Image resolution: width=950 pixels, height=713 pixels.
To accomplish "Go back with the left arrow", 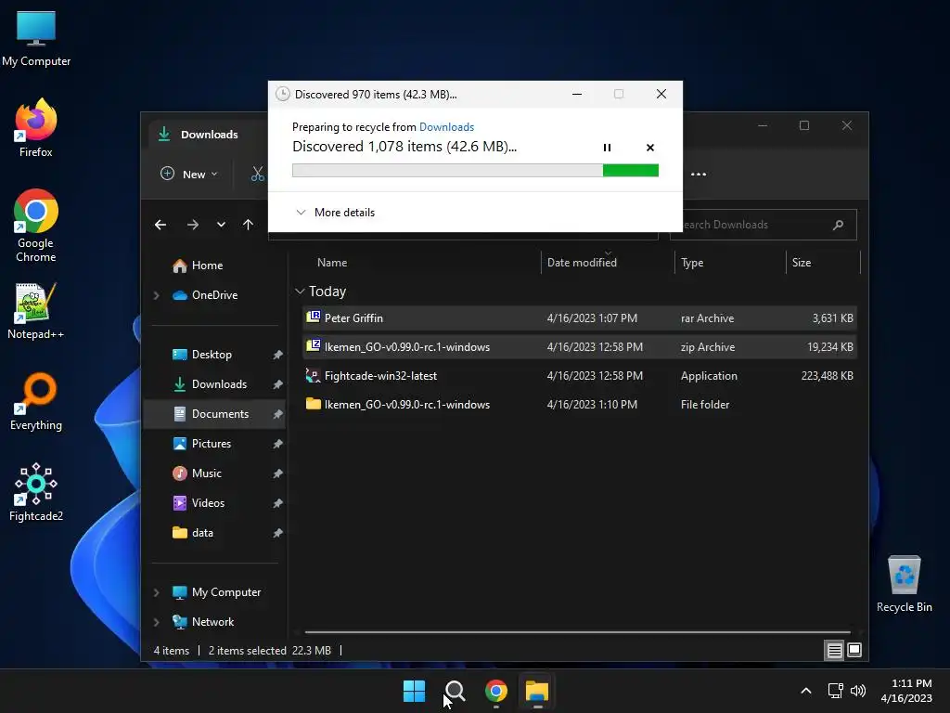I will 160,225.
